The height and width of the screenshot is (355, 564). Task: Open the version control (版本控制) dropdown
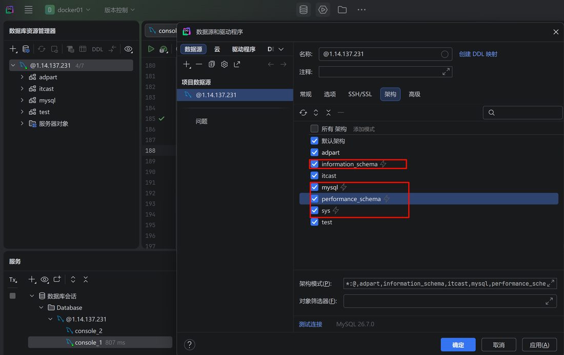tap(119, 10)
